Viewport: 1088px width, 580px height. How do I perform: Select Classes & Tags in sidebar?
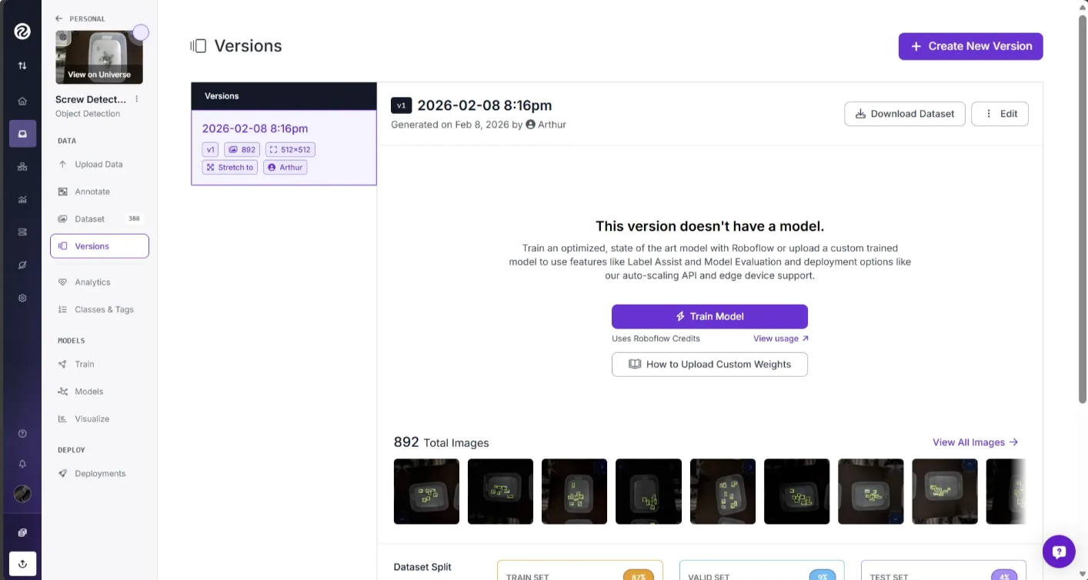coord(104,309)
